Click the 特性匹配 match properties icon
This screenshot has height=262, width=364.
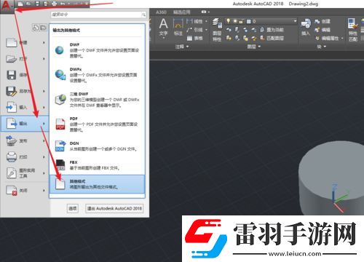tap(353, 30)
